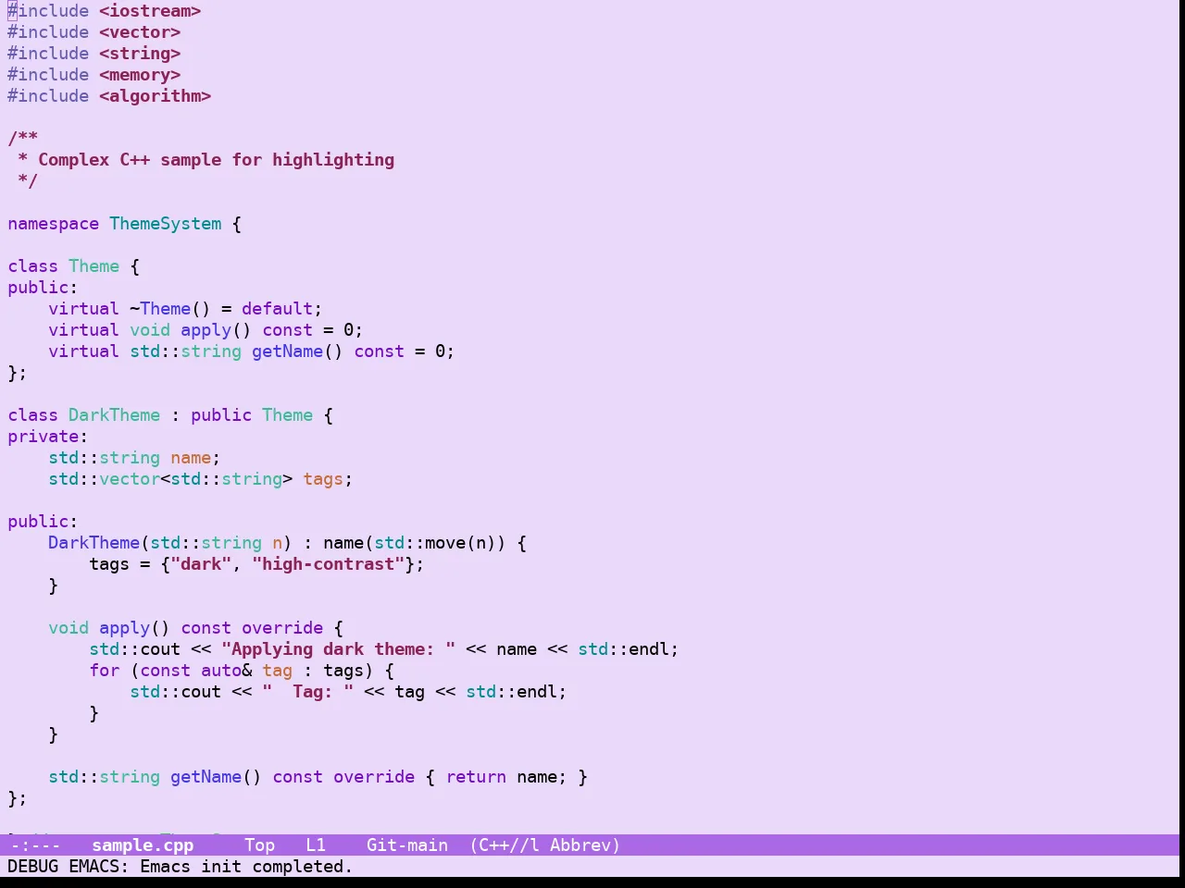This screenshot has width=1185, height=888.
Task: Click the 'namespace' keyword
Action: pos(53,224)
